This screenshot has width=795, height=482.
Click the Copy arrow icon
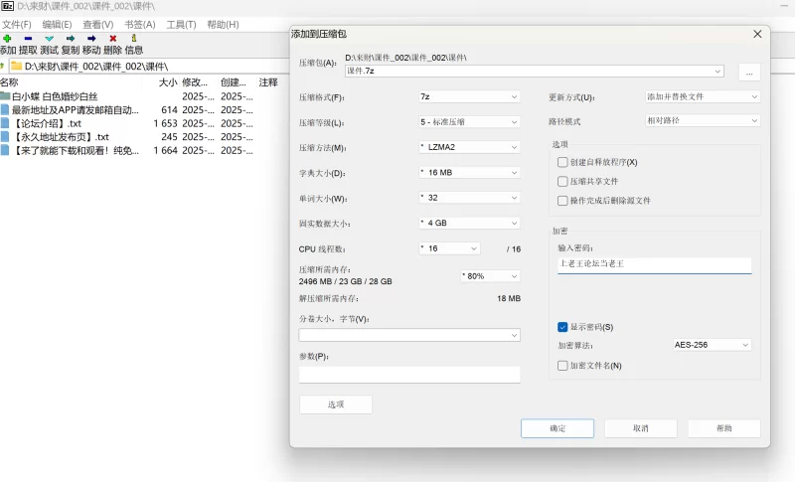pos(71,39)
